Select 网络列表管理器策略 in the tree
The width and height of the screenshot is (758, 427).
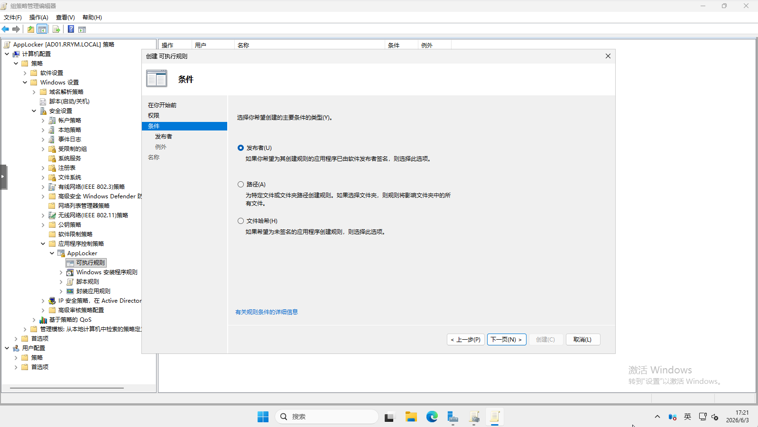[84, 206]
